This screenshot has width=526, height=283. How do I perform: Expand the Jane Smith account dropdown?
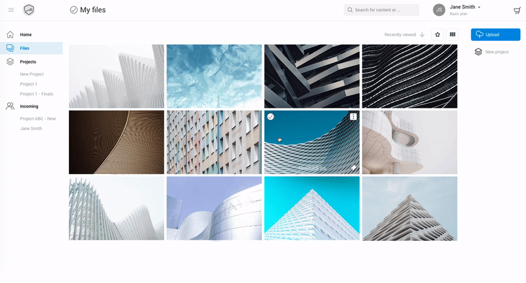479,7
